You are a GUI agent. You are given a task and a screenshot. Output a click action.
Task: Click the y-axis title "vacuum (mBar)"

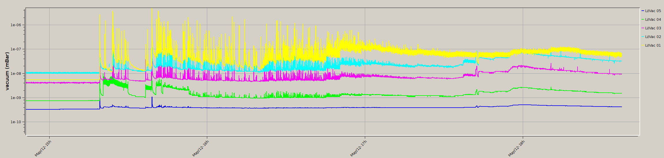click(x=7, y=71)
